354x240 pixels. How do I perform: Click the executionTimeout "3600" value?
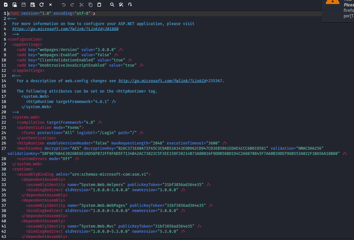[213, 143]
